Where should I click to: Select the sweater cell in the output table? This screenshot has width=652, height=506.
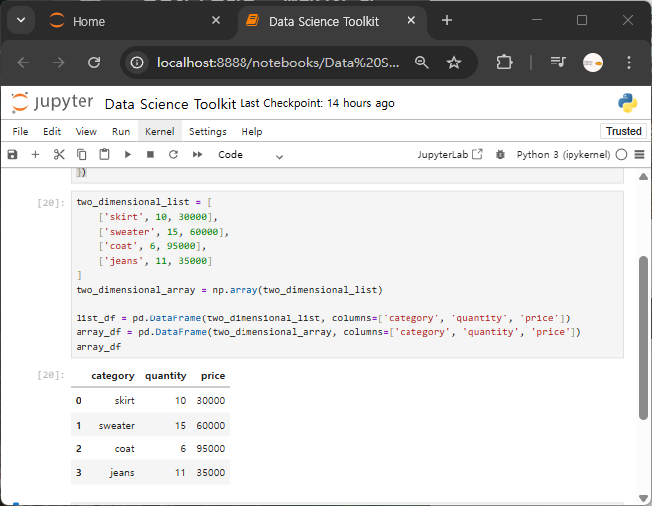pyautogui.click(x=117, y=425)
